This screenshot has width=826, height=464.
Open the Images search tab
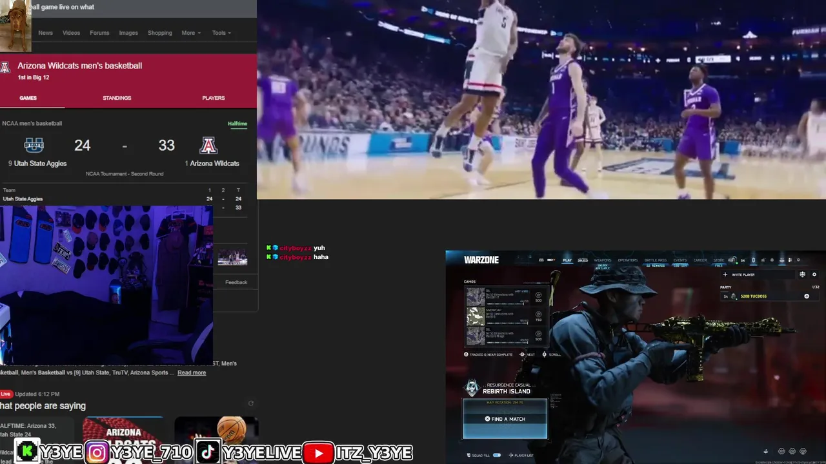coord(128,33)
